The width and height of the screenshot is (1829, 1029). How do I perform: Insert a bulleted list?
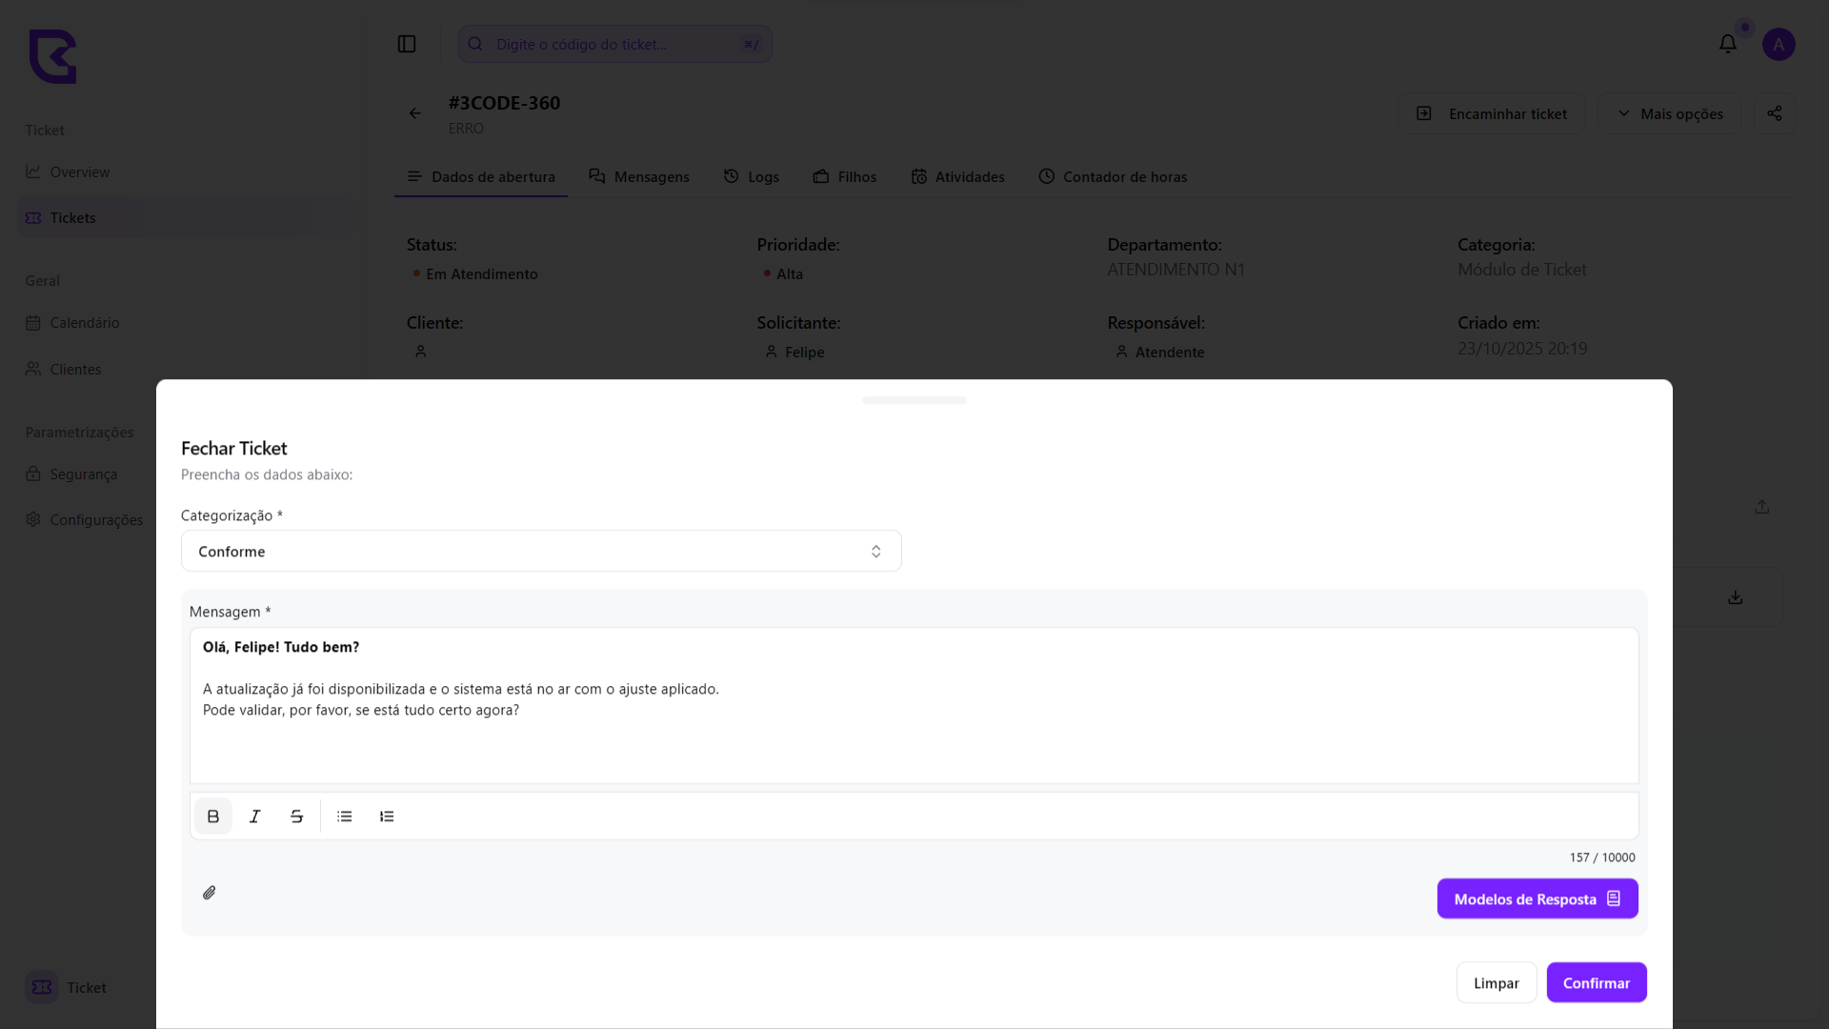(345, 817)
